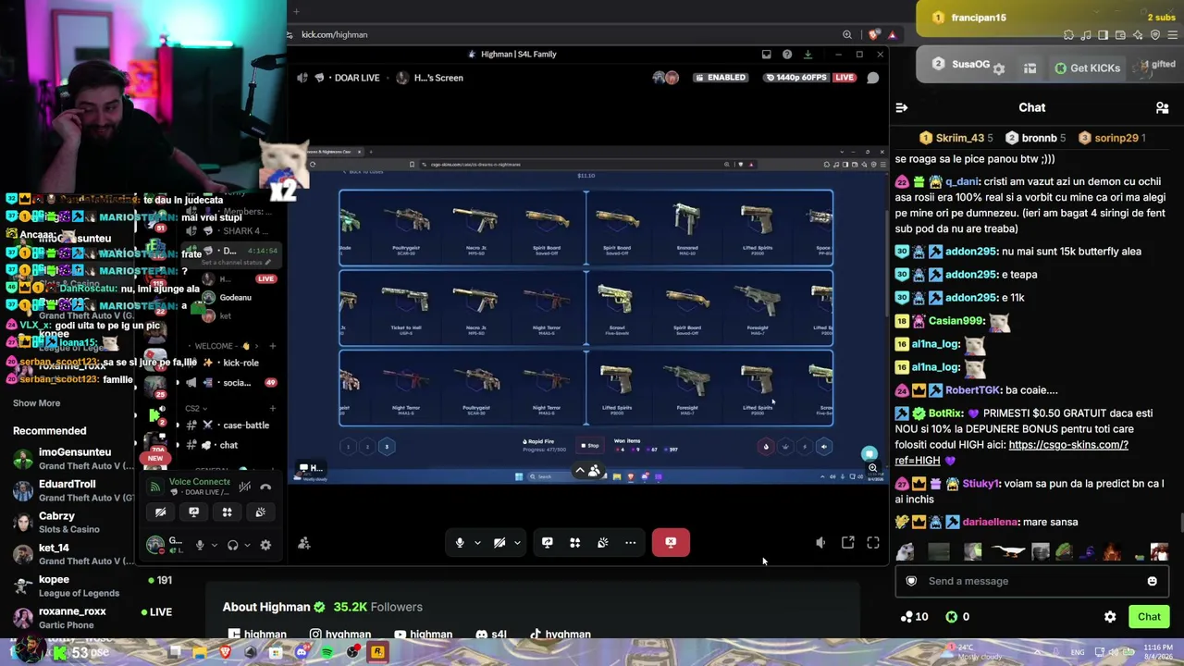Image resolution: width=1184 pixels, height=666 pixels.
Task: Expand microphone options arrow in stream popout
Action: click(477, 543)
